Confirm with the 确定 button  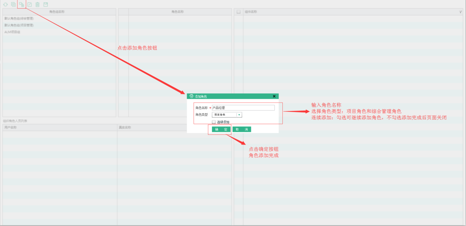point(221,130)
